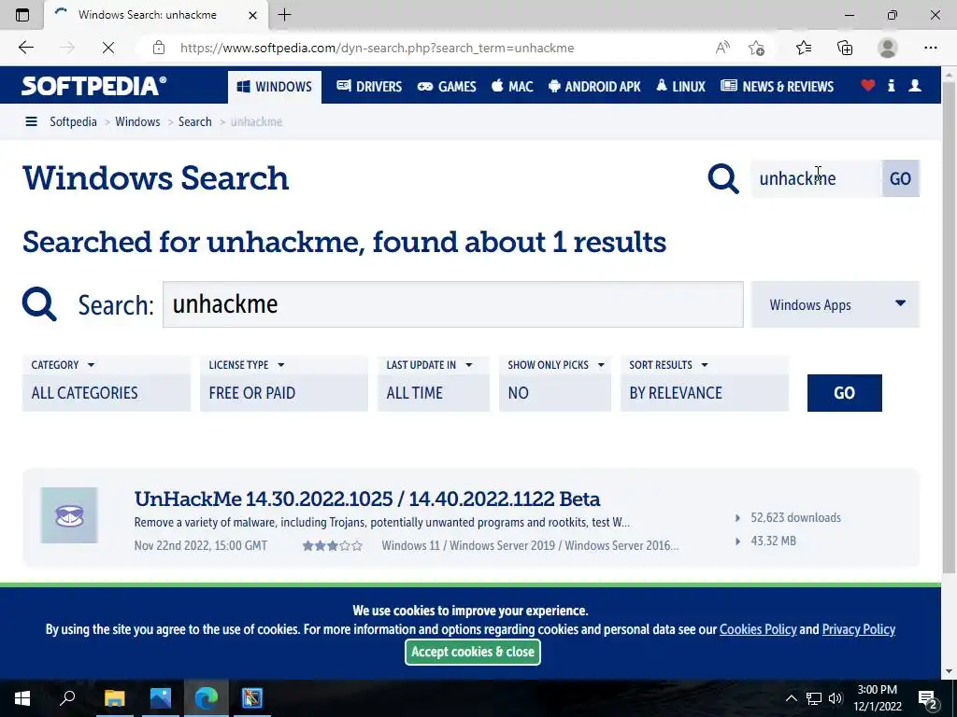Open the GAMES section
957x717 pixels.
447,87
